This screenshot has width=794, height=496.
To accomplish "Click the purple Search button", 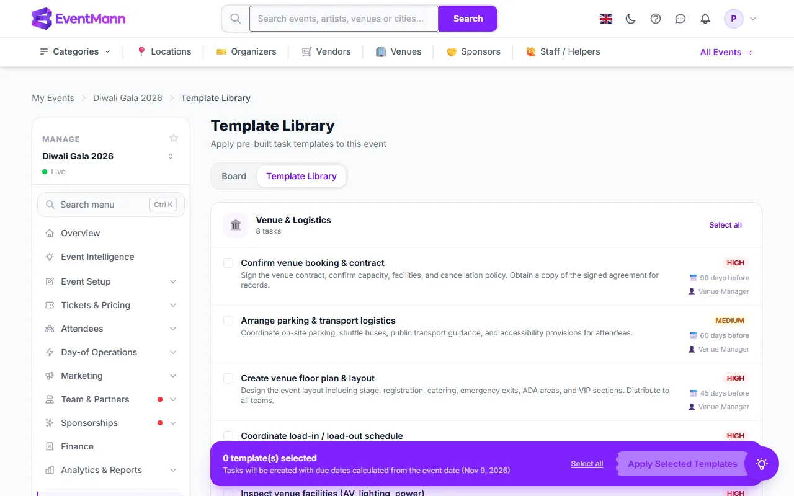I will (468, 19).
